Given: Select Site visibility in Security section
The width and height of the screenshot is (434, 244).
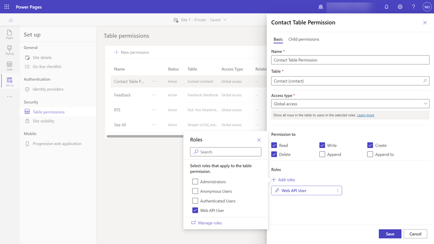Looking at the screenshot, I should (x=43, y=121).
